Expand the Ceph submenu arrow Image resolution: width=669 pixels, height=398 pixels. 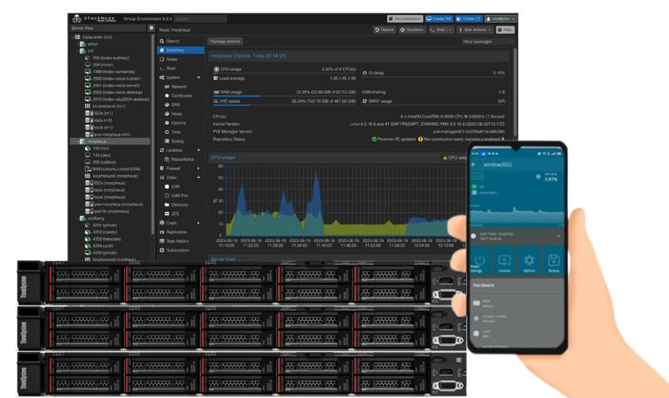(x=198, y=223)
